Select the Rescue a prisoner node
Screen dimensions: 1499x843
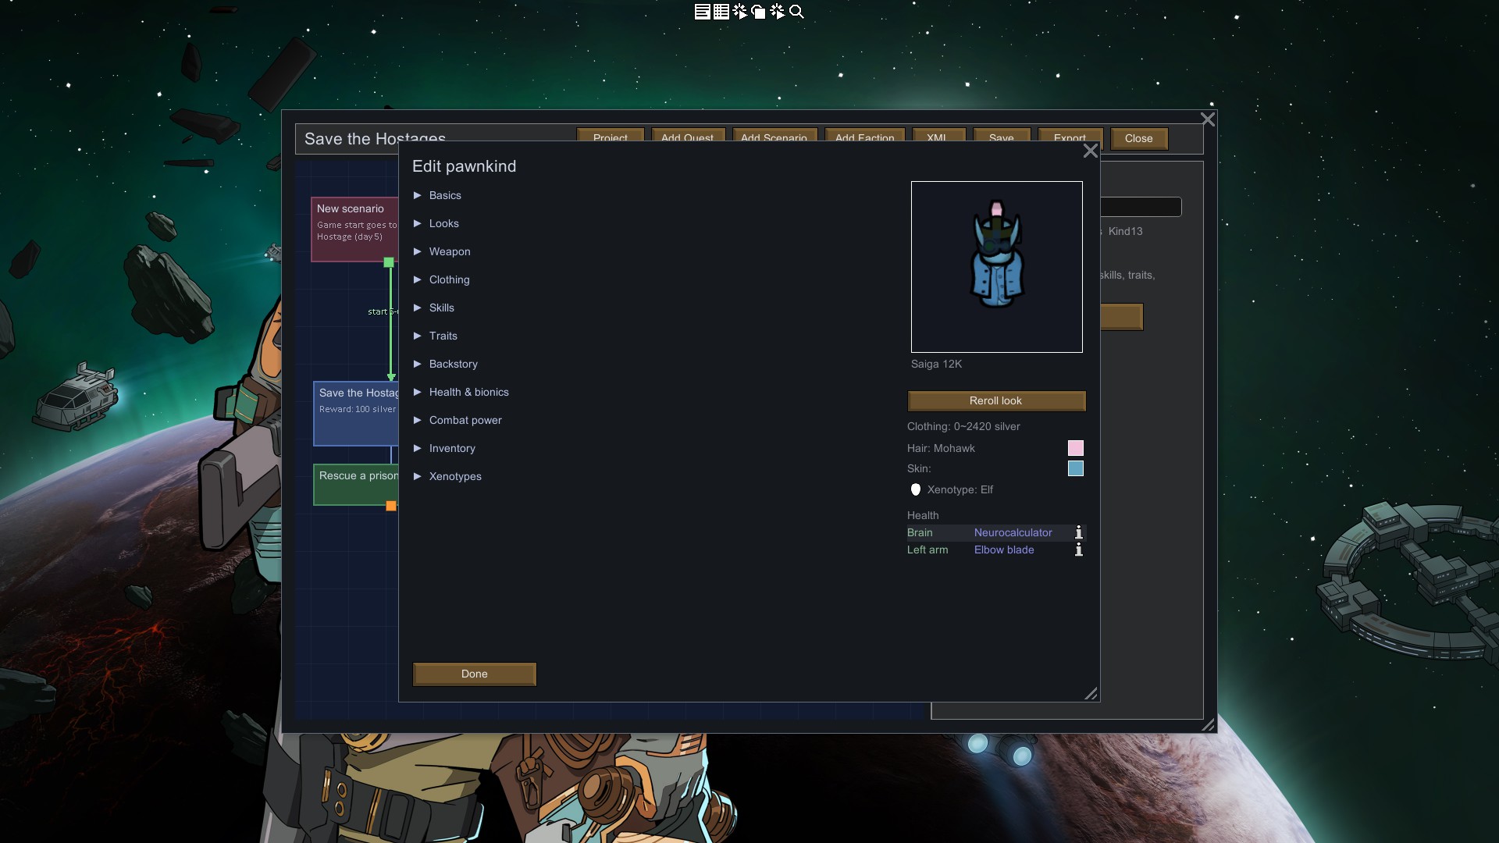click(356, 485)
